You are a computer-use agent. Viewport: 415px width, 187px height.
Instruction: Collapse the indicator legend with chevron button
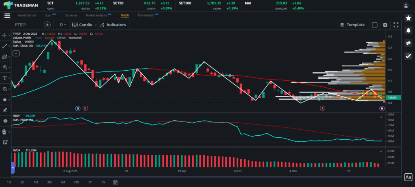(16, 53)
